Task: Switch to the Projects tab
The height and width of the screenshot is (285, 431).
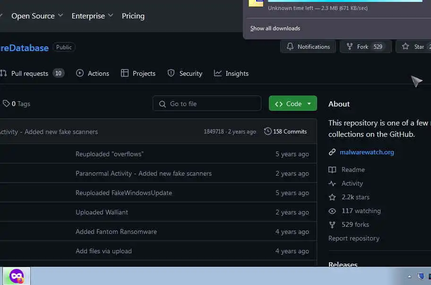Action: [x=138, y=73]
